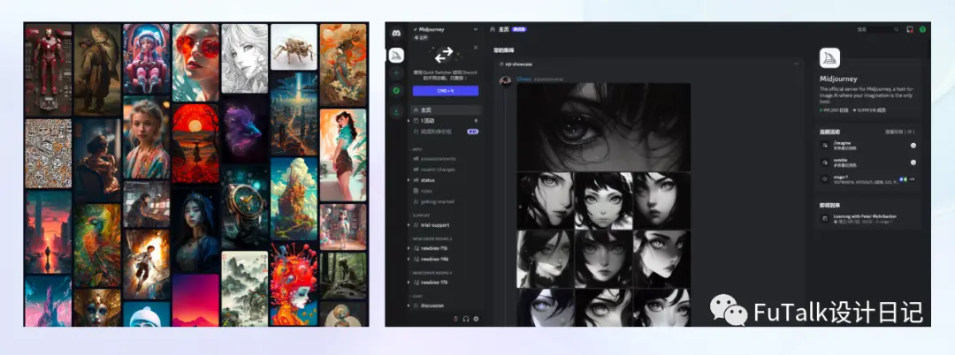
Task: Click the green help icon in header
Action: pos(922,29)
